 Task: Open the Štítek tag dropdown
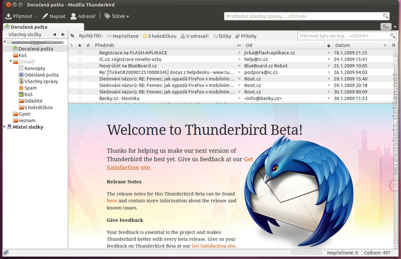(117, 16)
